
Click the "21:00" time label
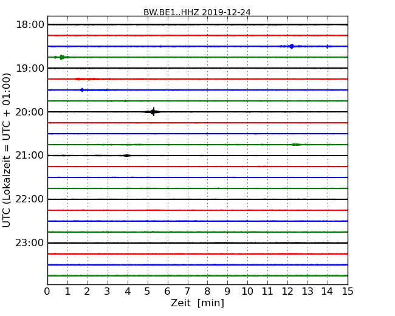[30, 156]
